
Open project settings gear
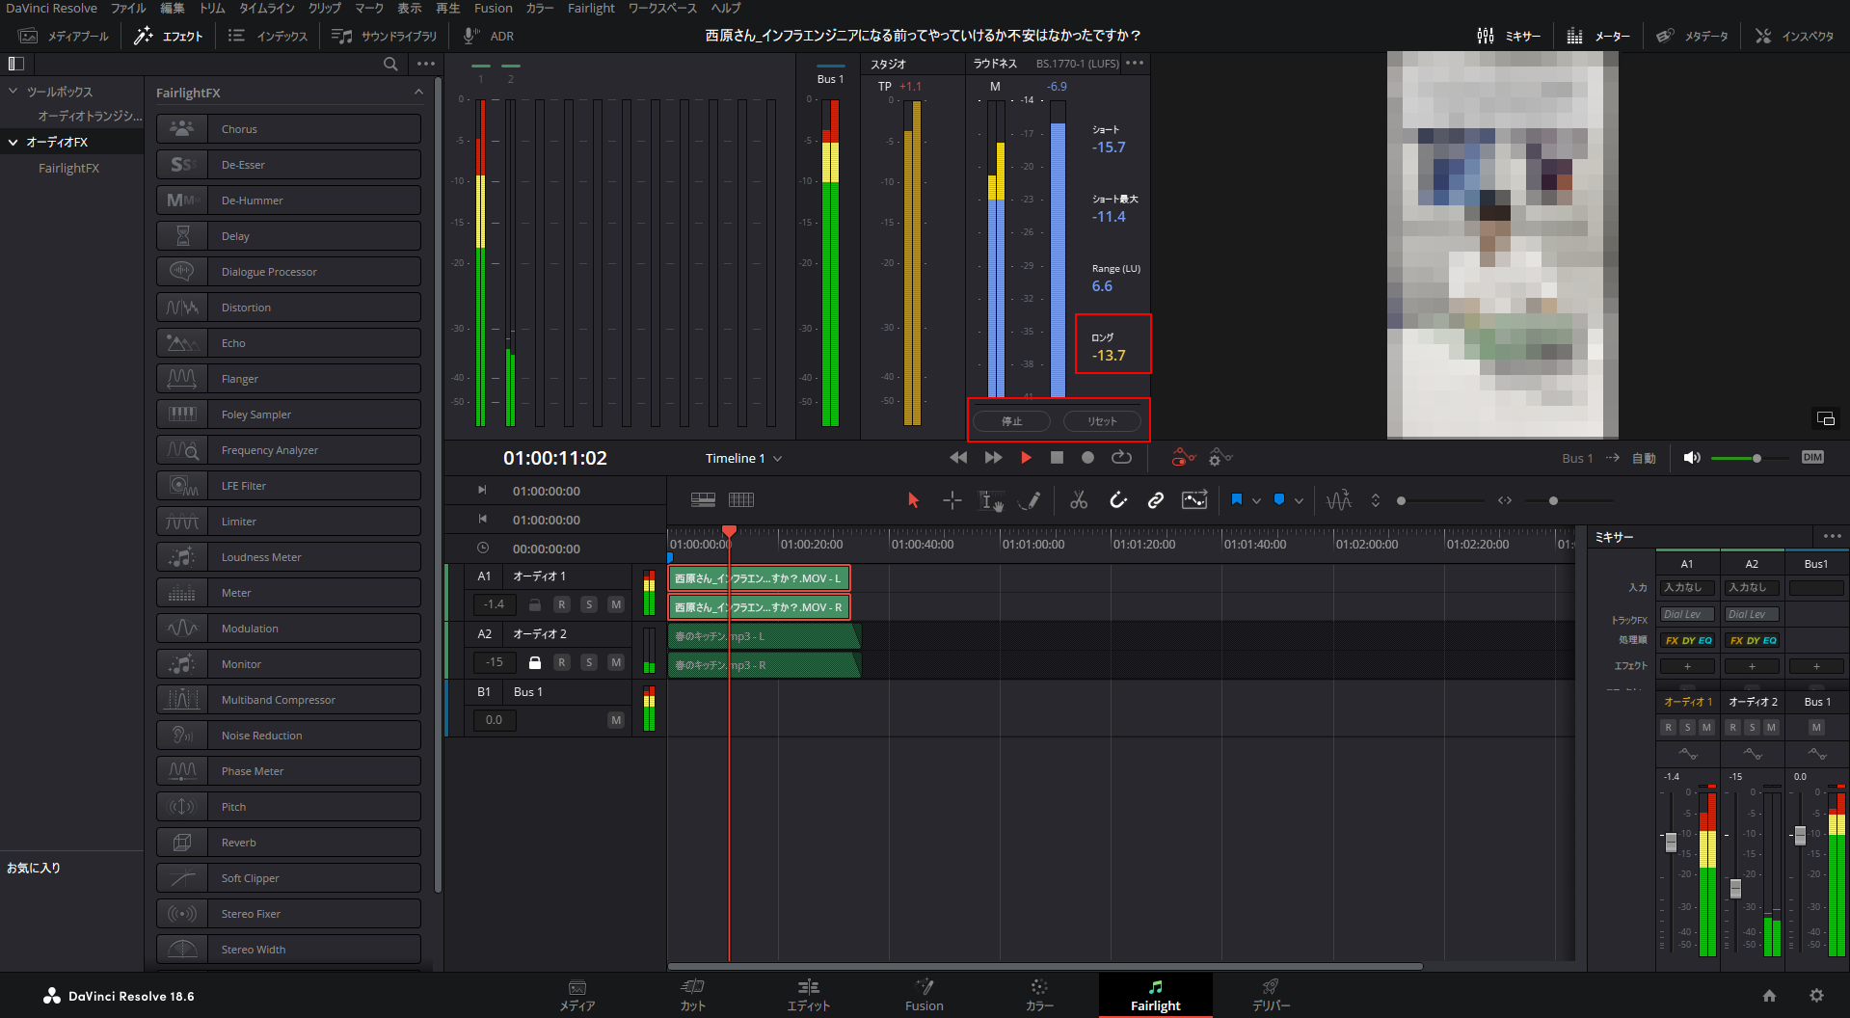(x=1816, y=996)
